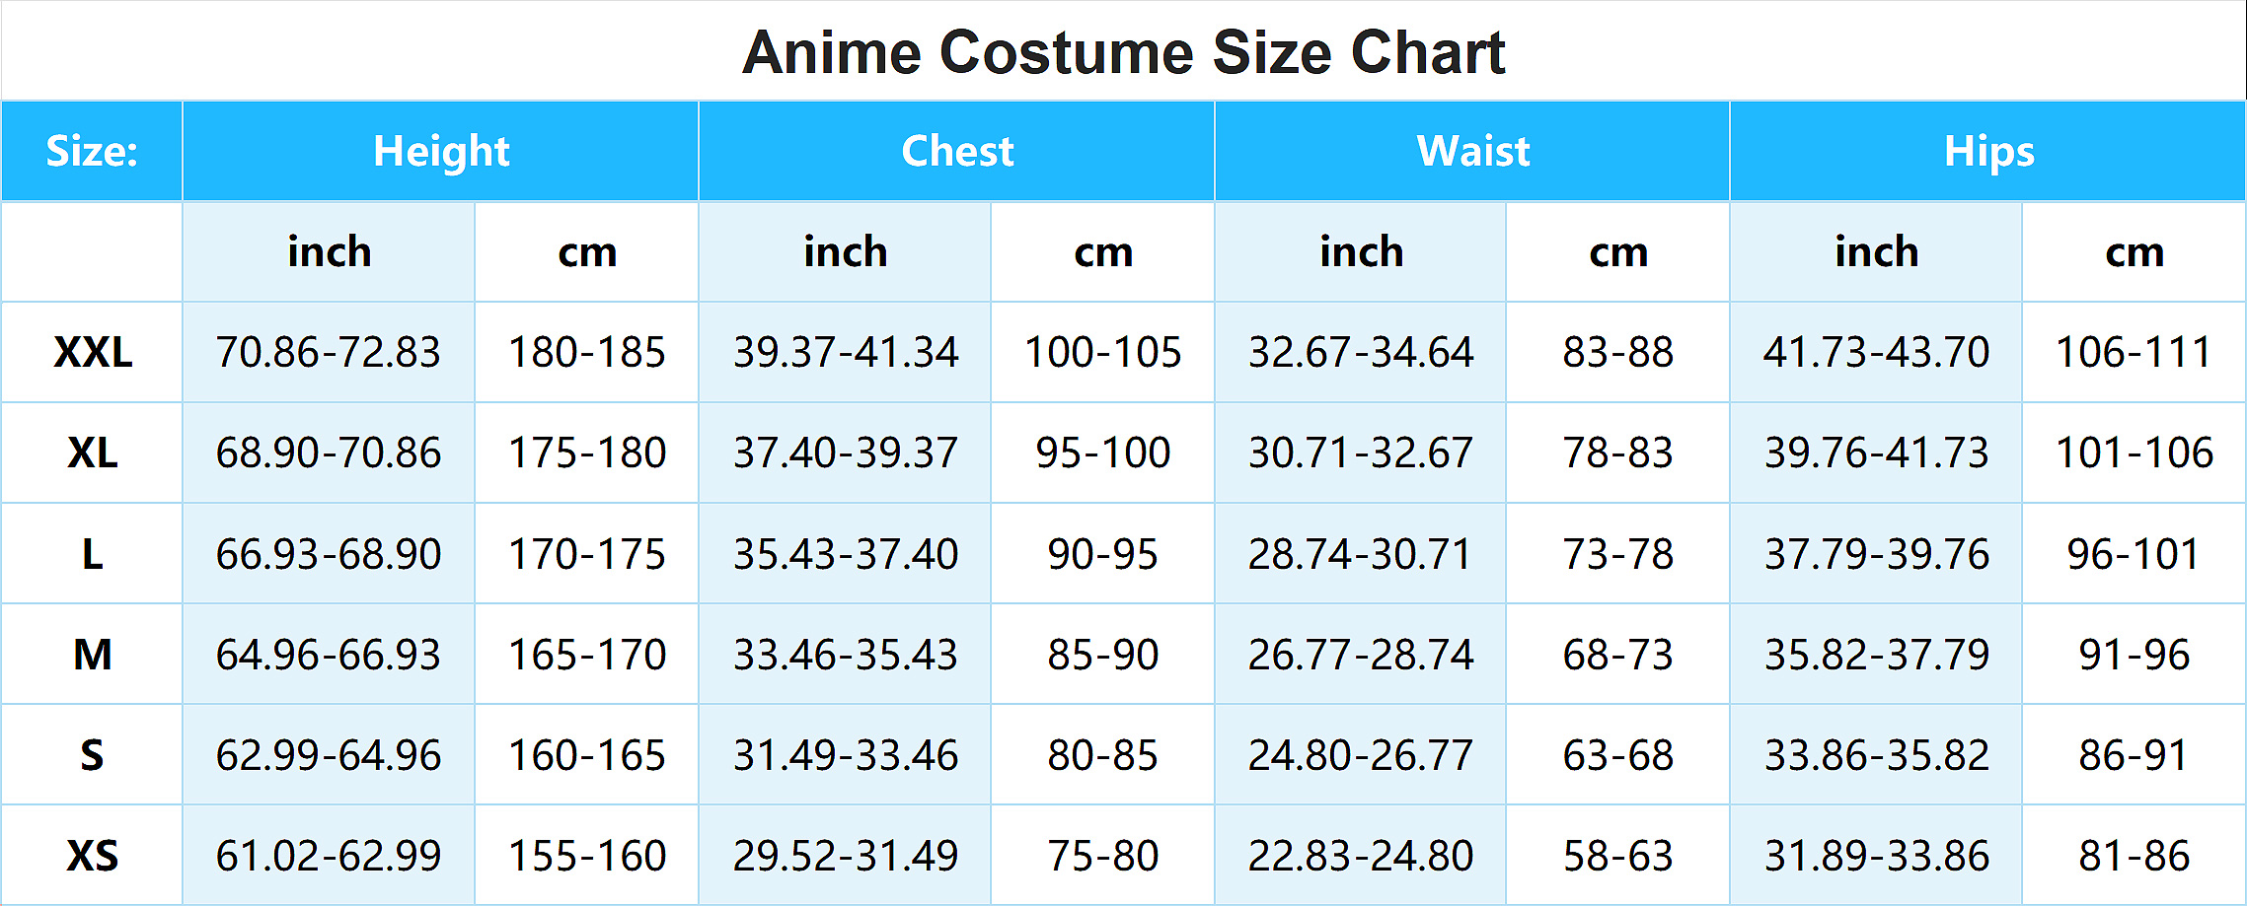Click the Hips column header
Viewport: 2247px width, 906px height.
click(1988, 152)
